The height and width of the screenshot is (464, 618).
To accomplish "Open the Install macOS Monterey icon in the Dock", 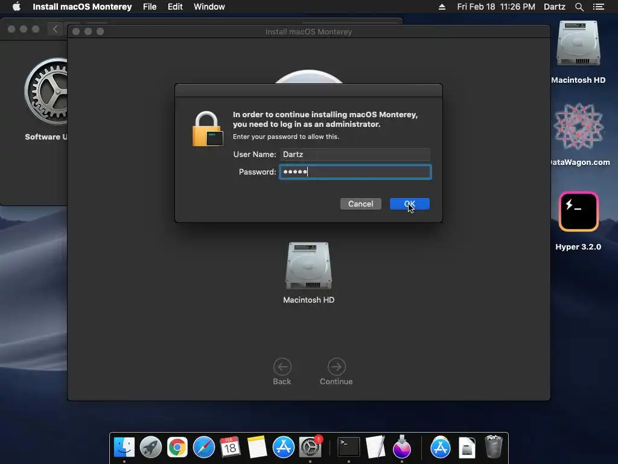I will point(401,446).
